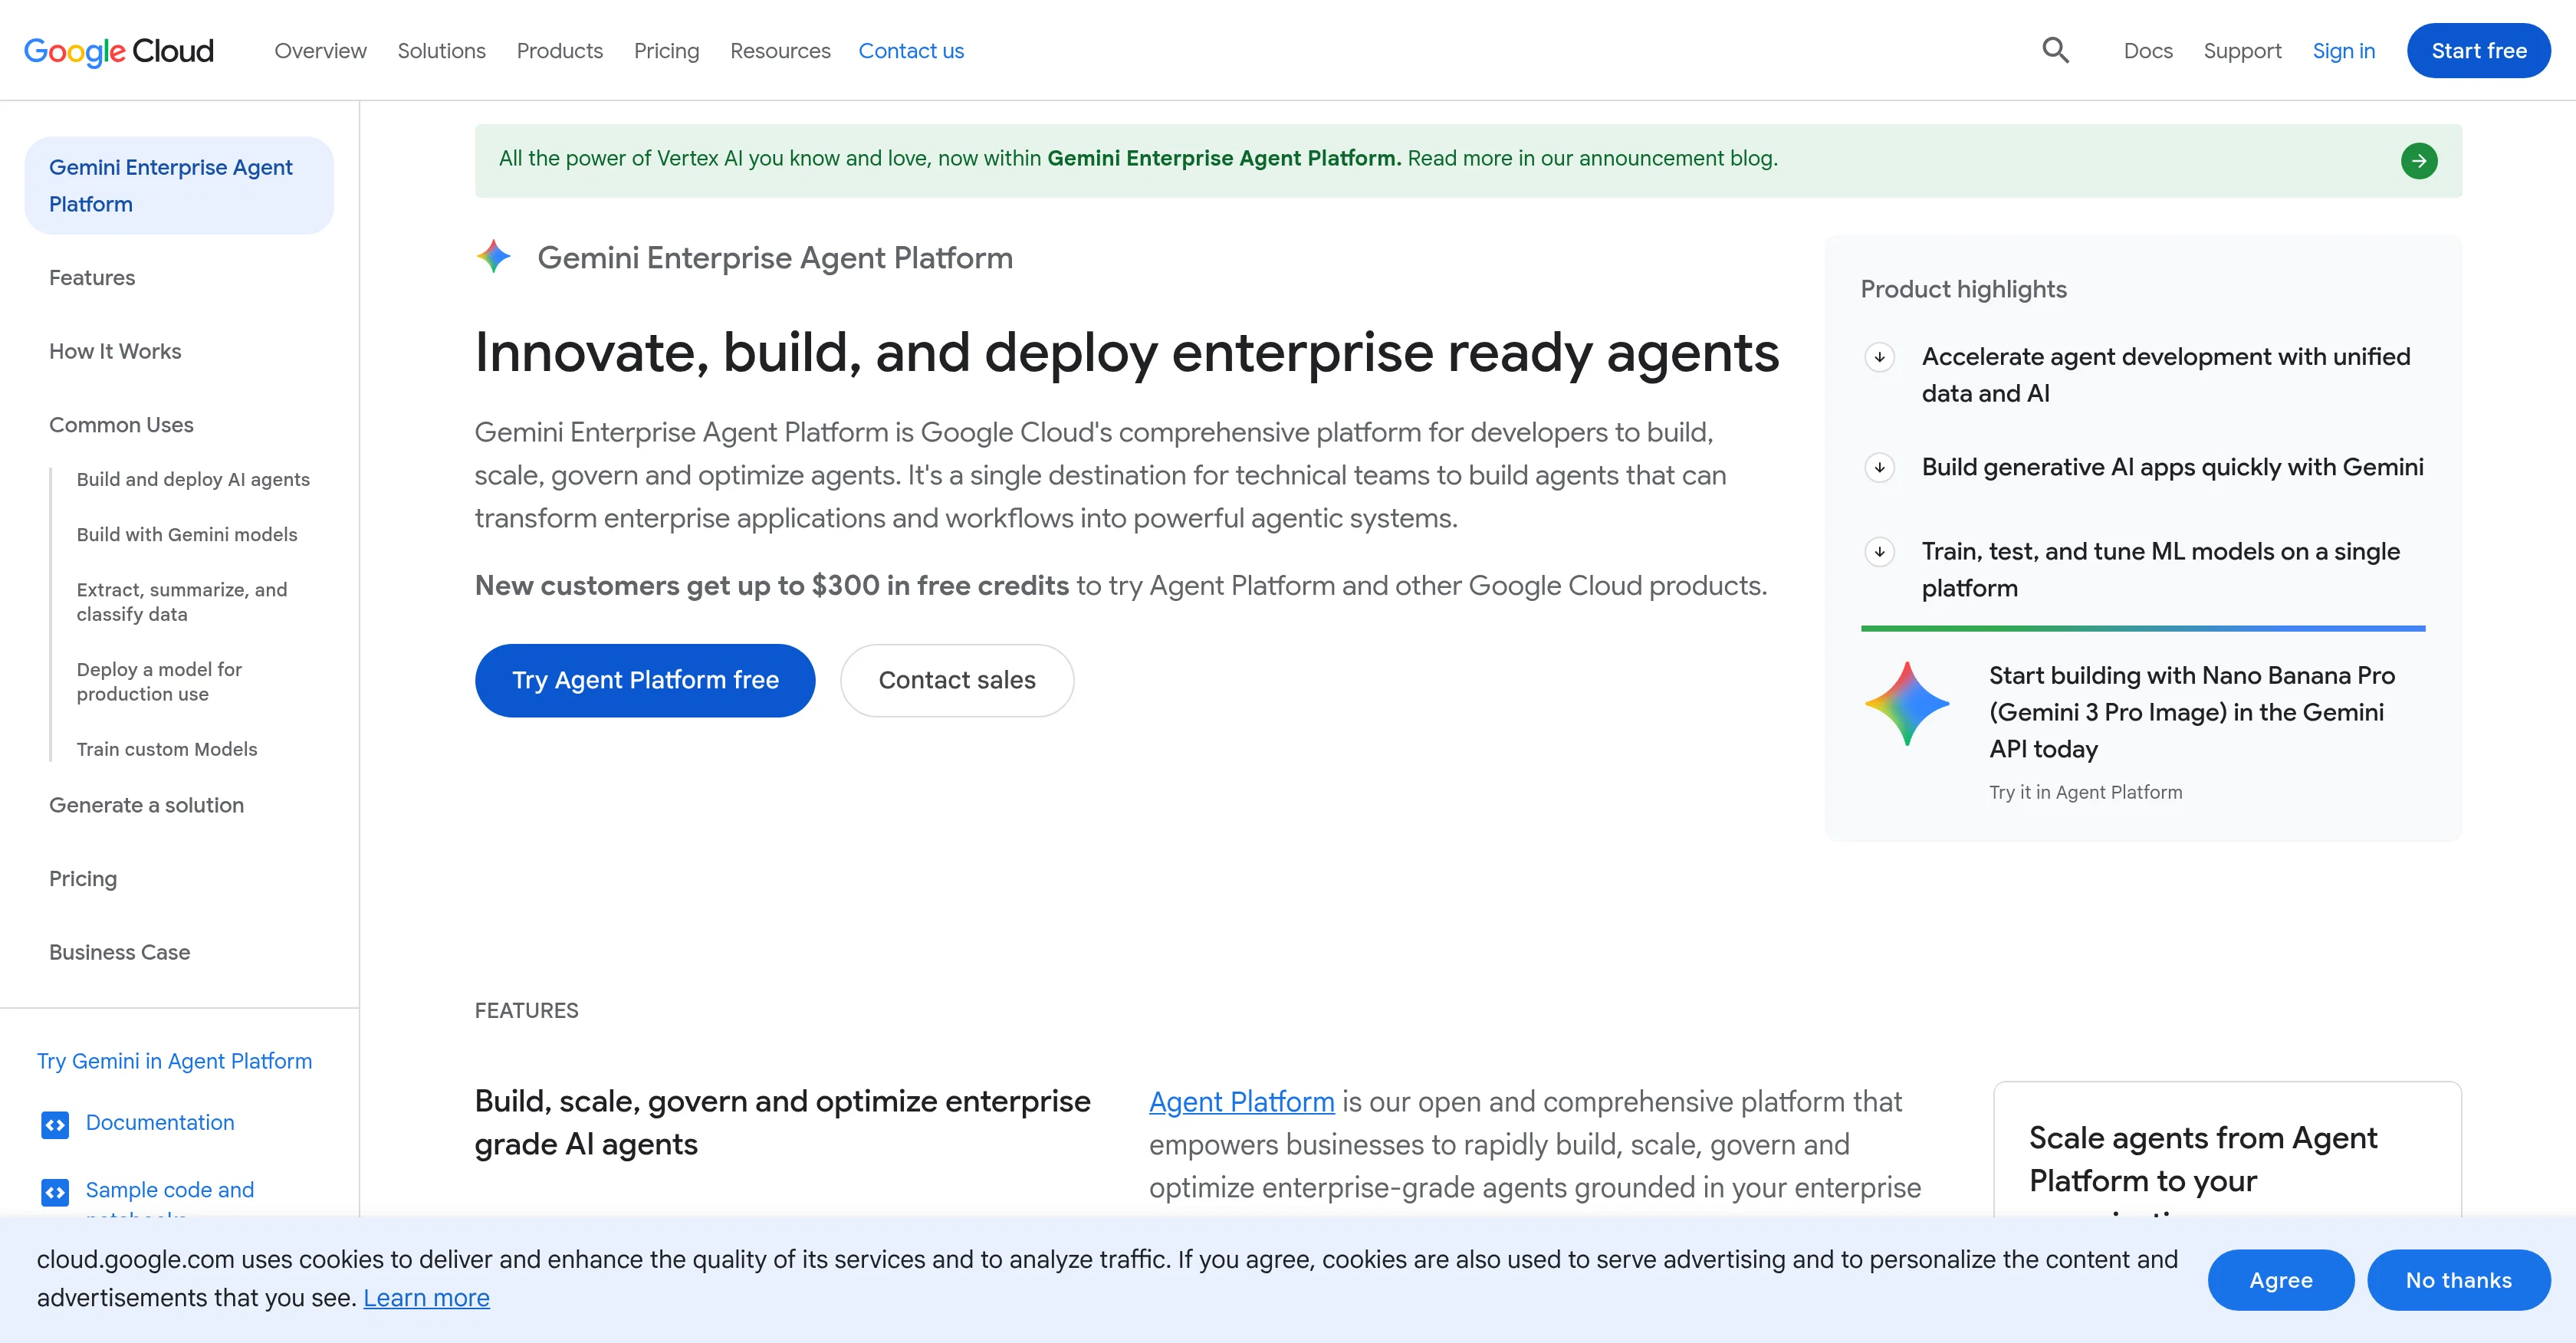Go to Common Uses section

pyautogui.click(x=121, y=425)
